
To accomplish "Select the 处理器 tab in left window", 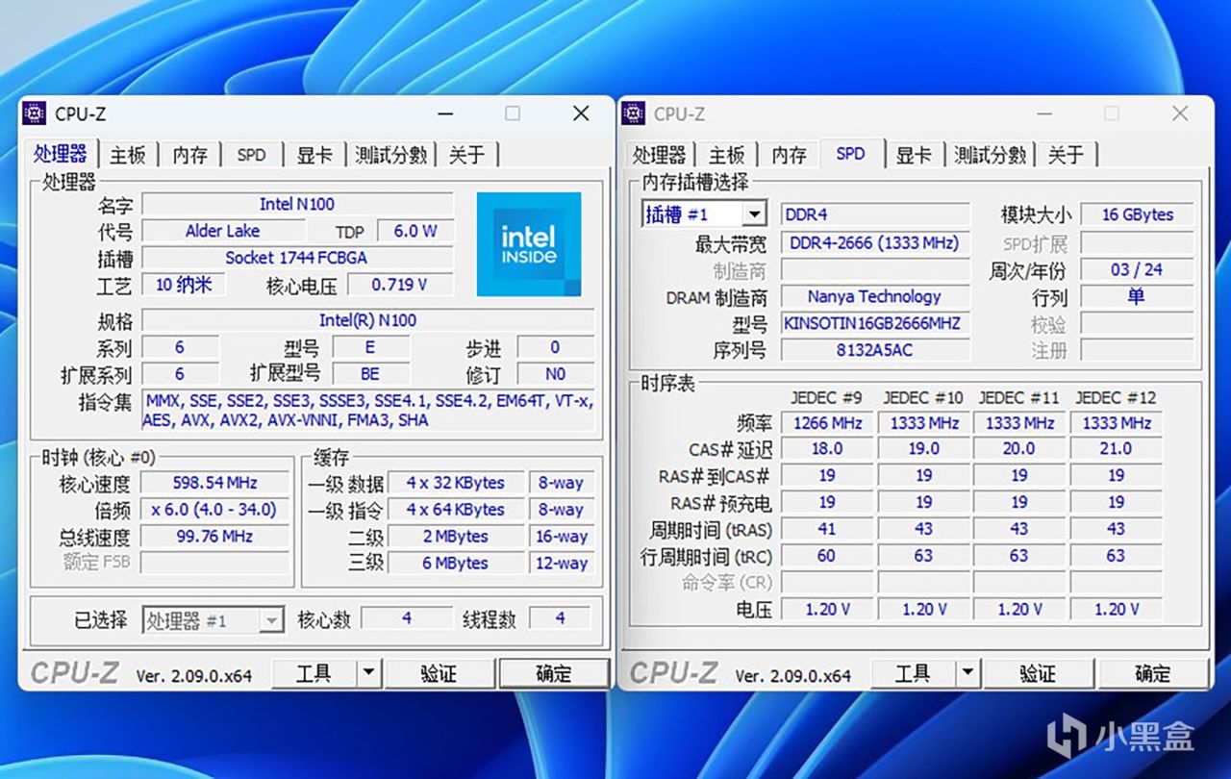I will click(60, 153).
